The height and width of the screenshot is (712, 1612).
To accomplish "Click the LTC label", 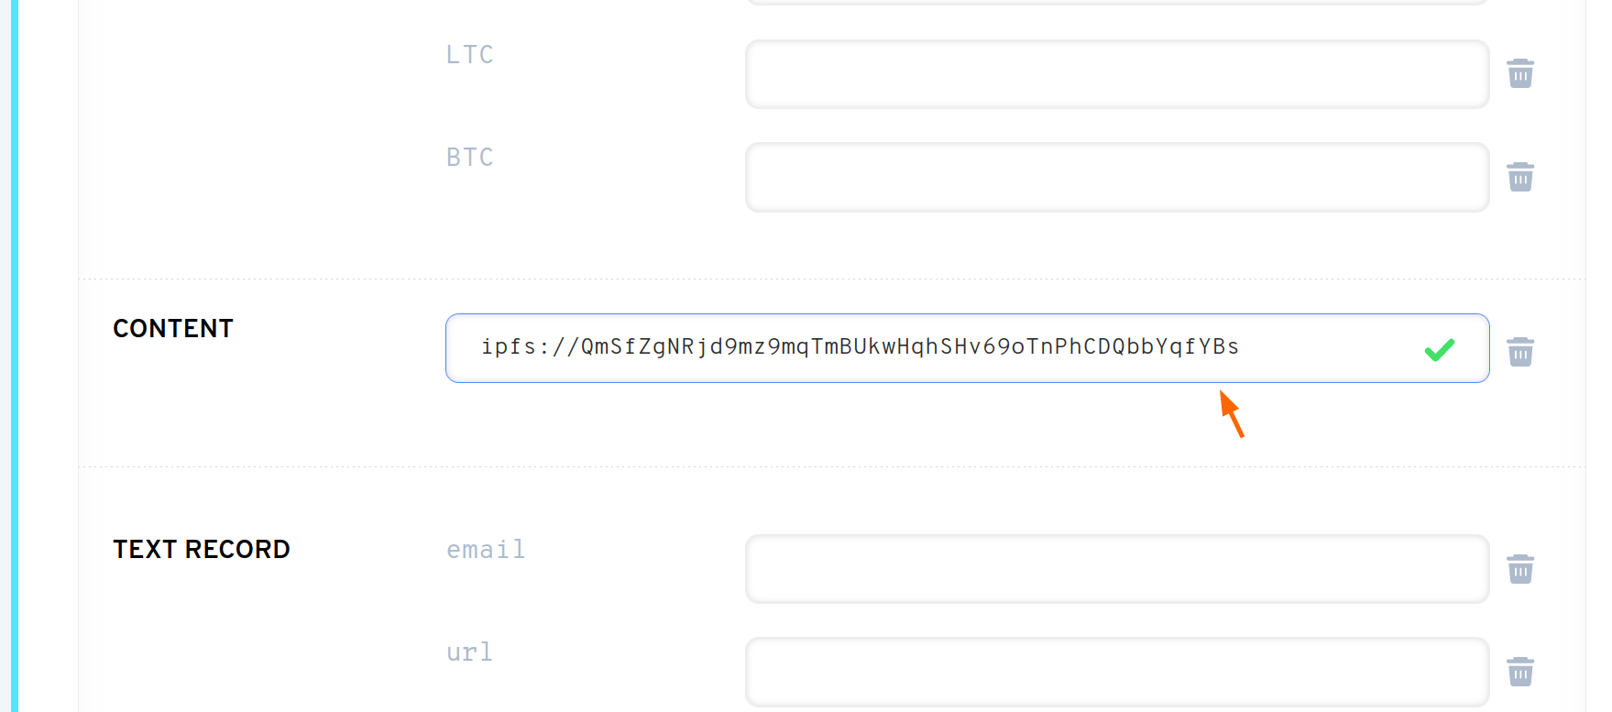I will point(469,55).
